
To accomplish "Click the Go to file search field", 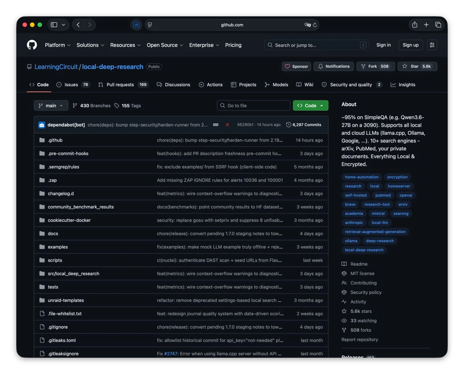I will click(254, 105).
